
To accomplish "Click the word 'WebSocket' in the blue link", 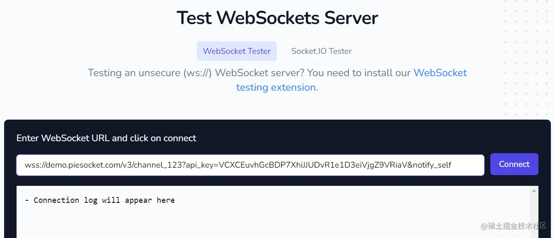I will (x=440, y=73).
